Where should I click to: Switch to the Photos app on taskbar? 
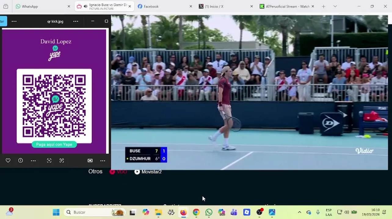(272, 212)
